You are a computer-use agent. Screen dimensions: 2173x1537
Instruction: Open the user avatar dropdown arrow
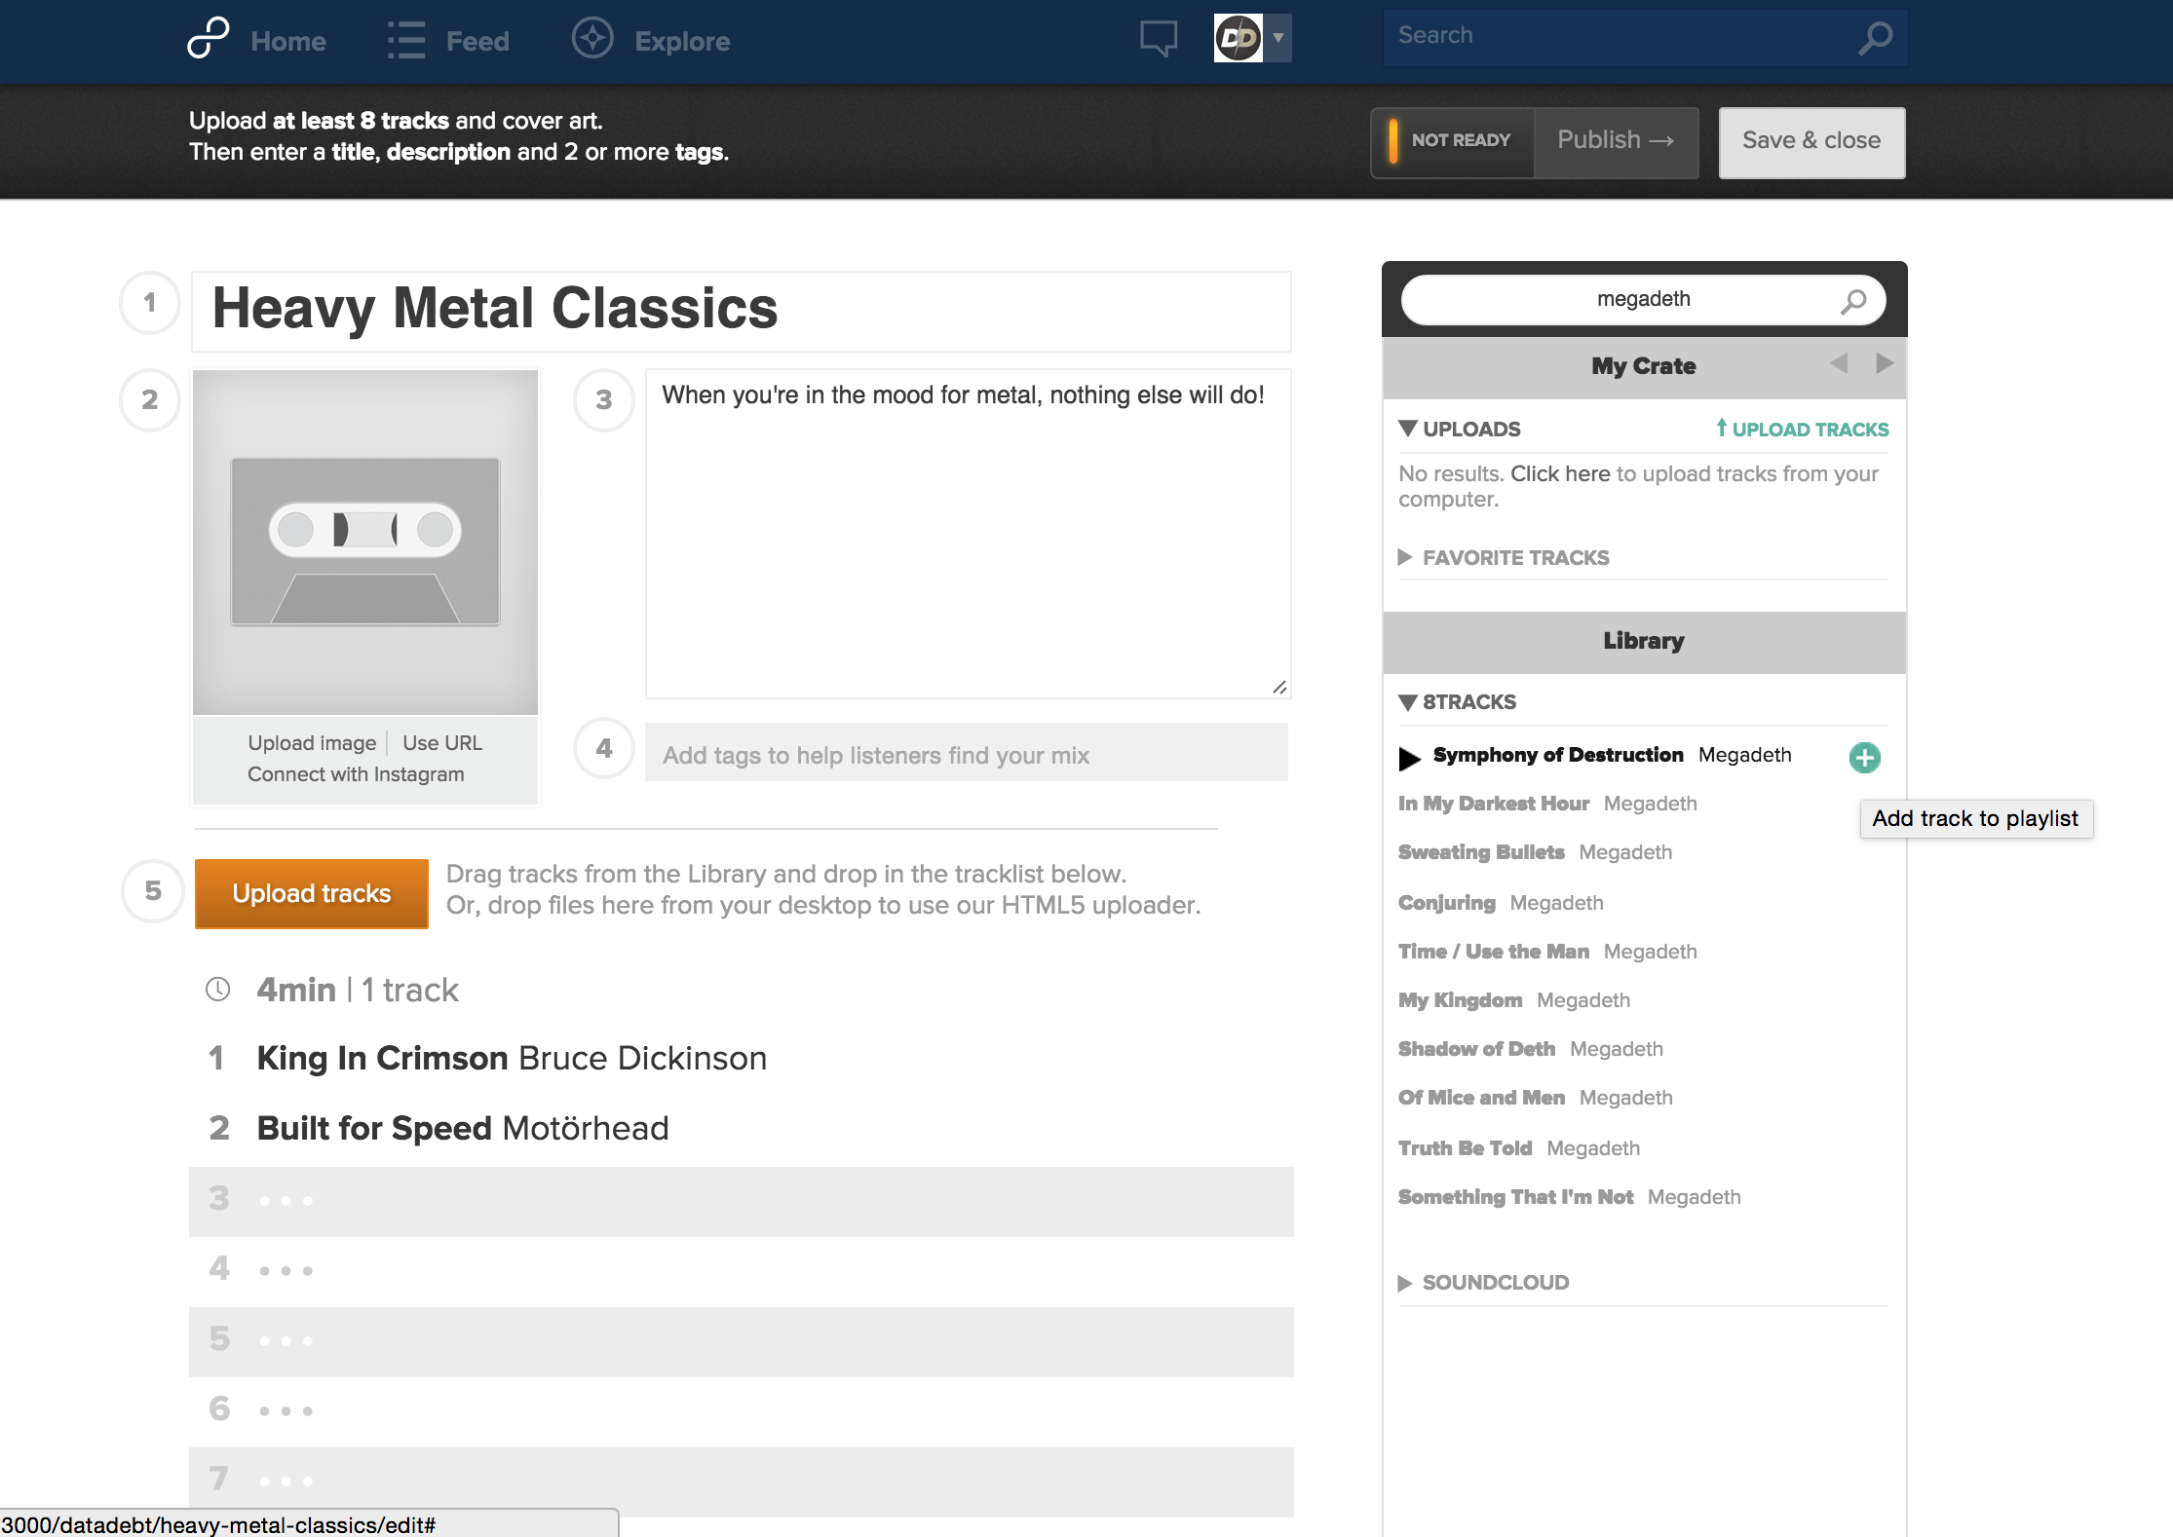[x=1277, y=38]
